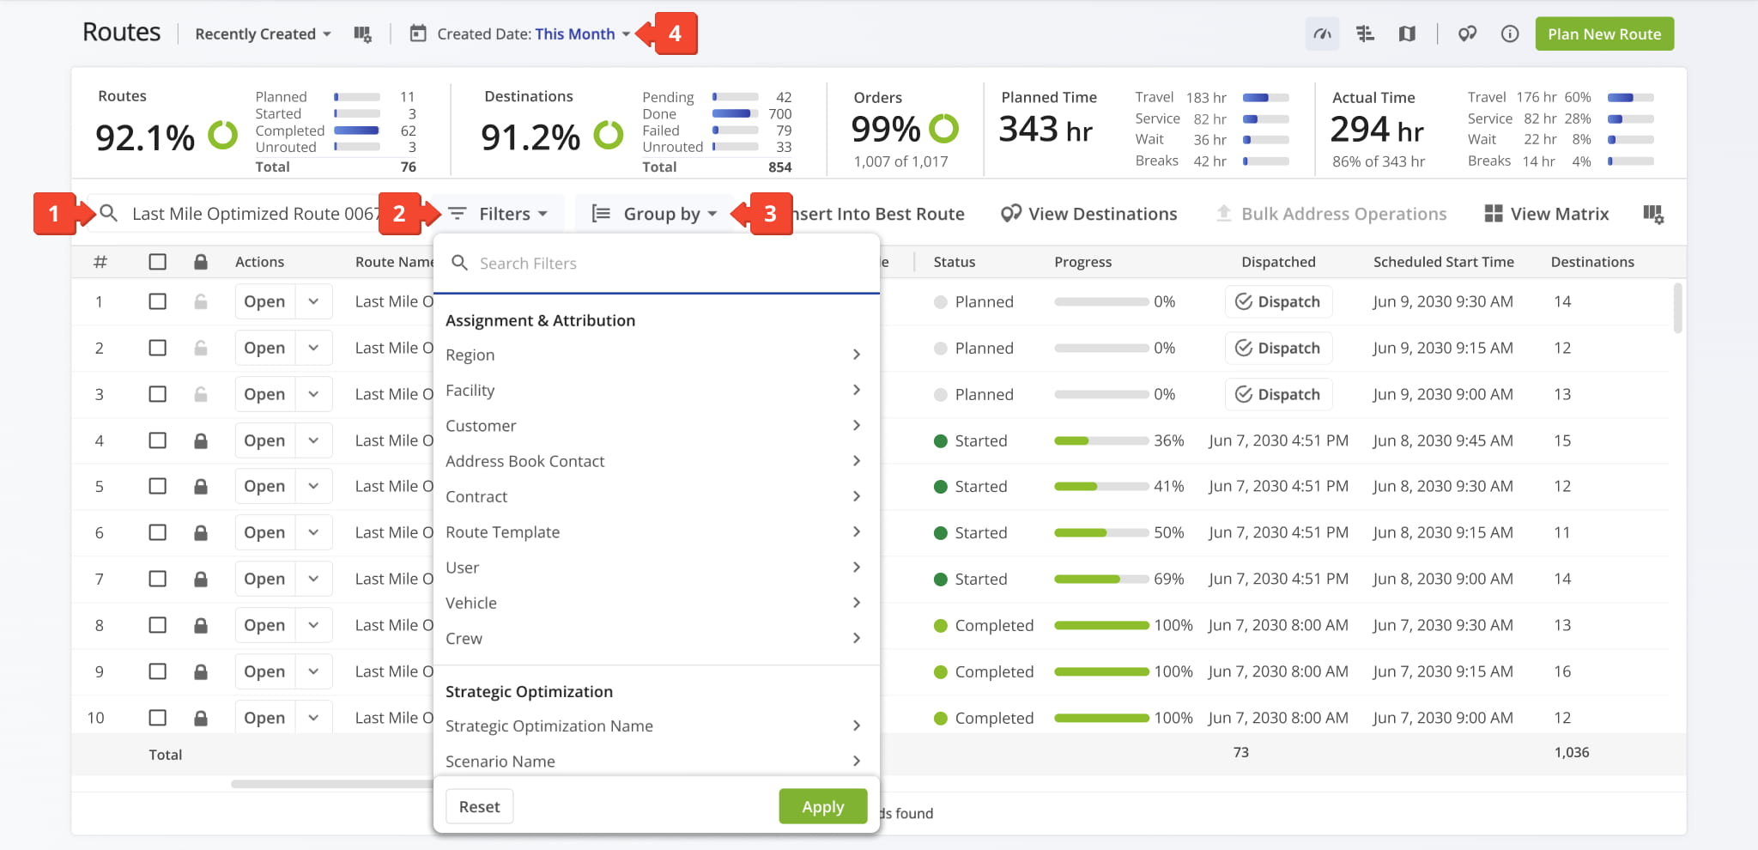This screenshot has height=850, width=1758.
Task: Click the lock icon in the table header
Action: 200,262
